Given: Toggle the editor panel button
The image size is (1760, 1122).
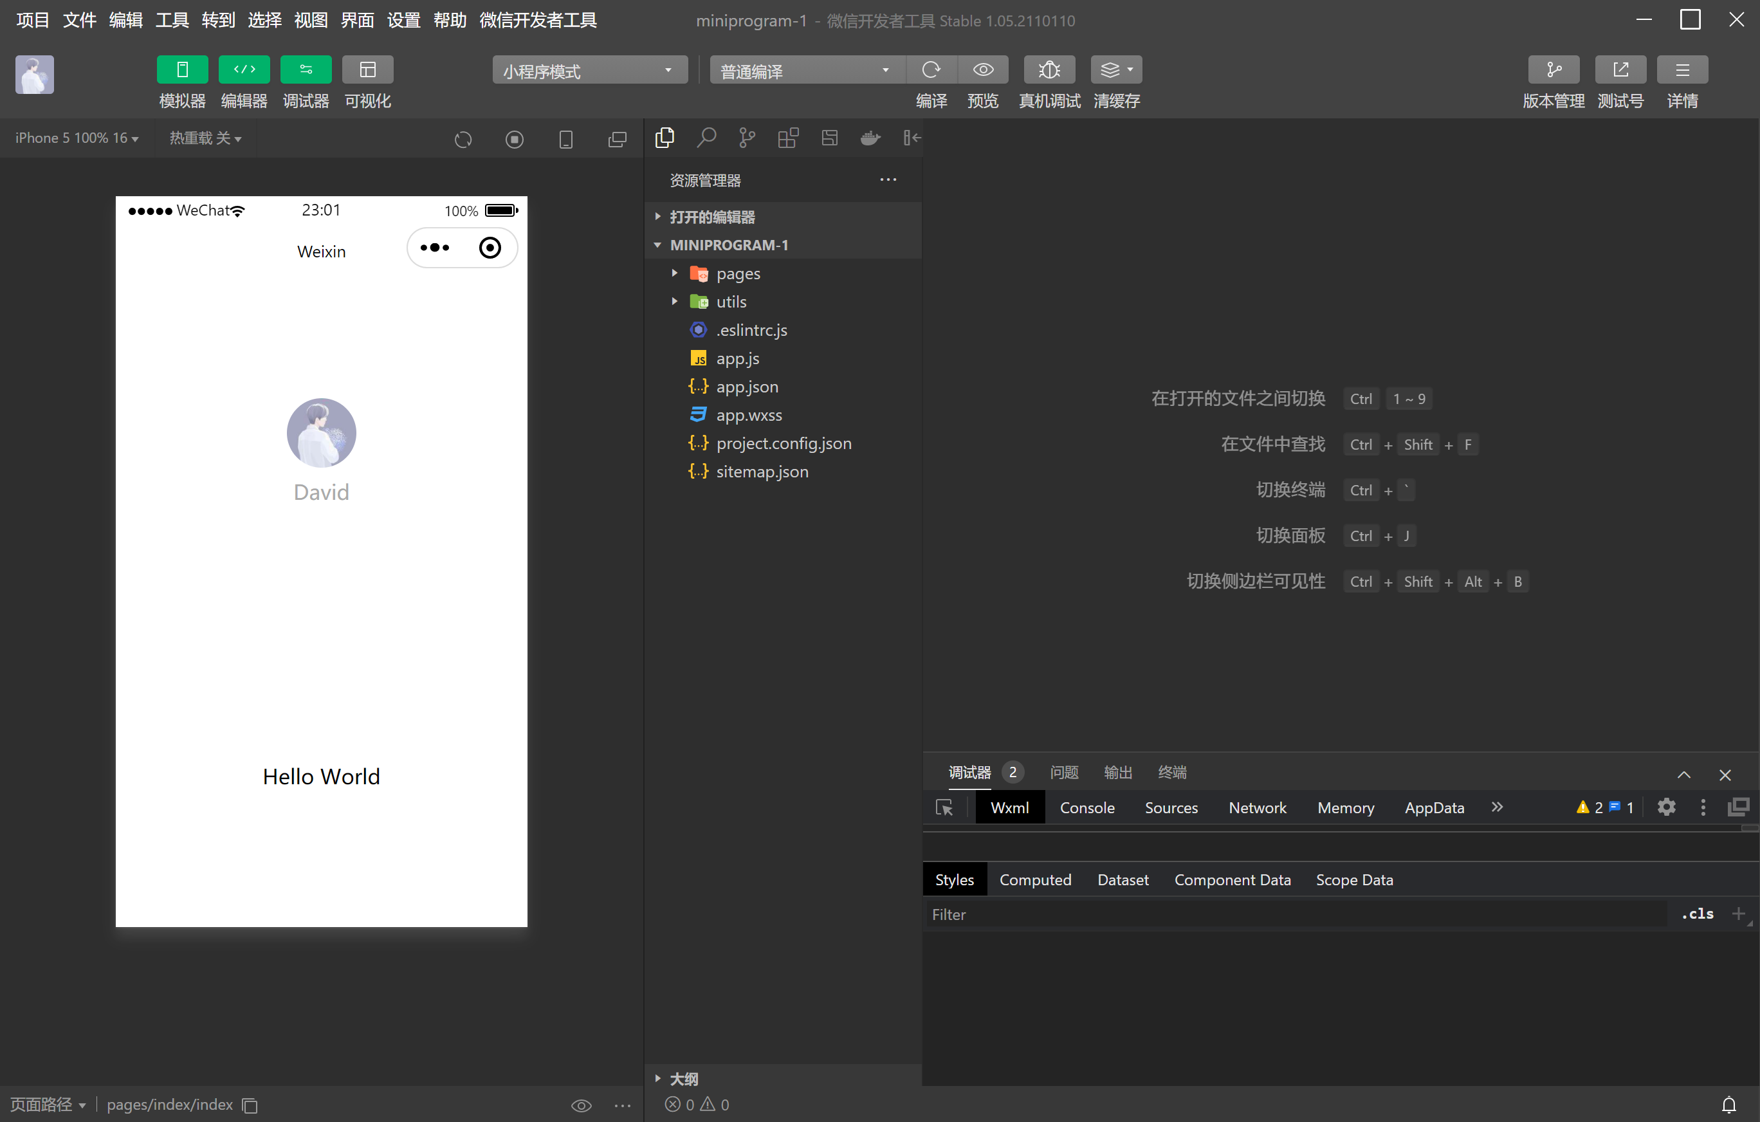Looking at the screenshot, I should (x=244, y=70).
